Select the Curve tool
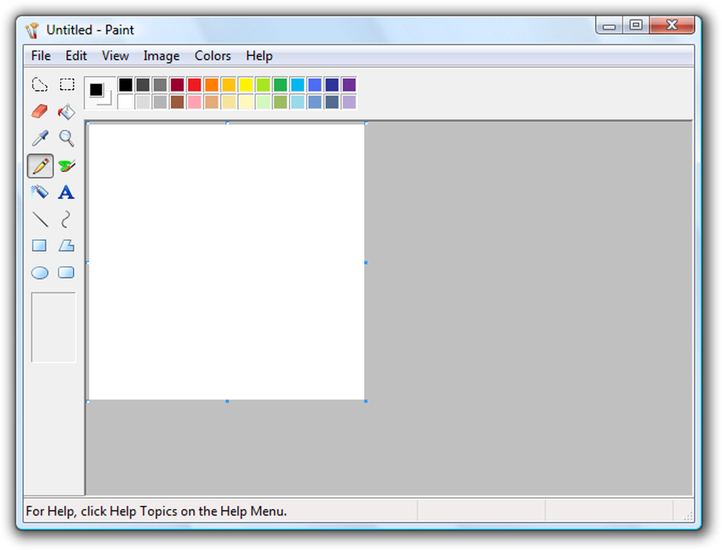Screen dimensions: 722x550 click(x=66, y=220)
